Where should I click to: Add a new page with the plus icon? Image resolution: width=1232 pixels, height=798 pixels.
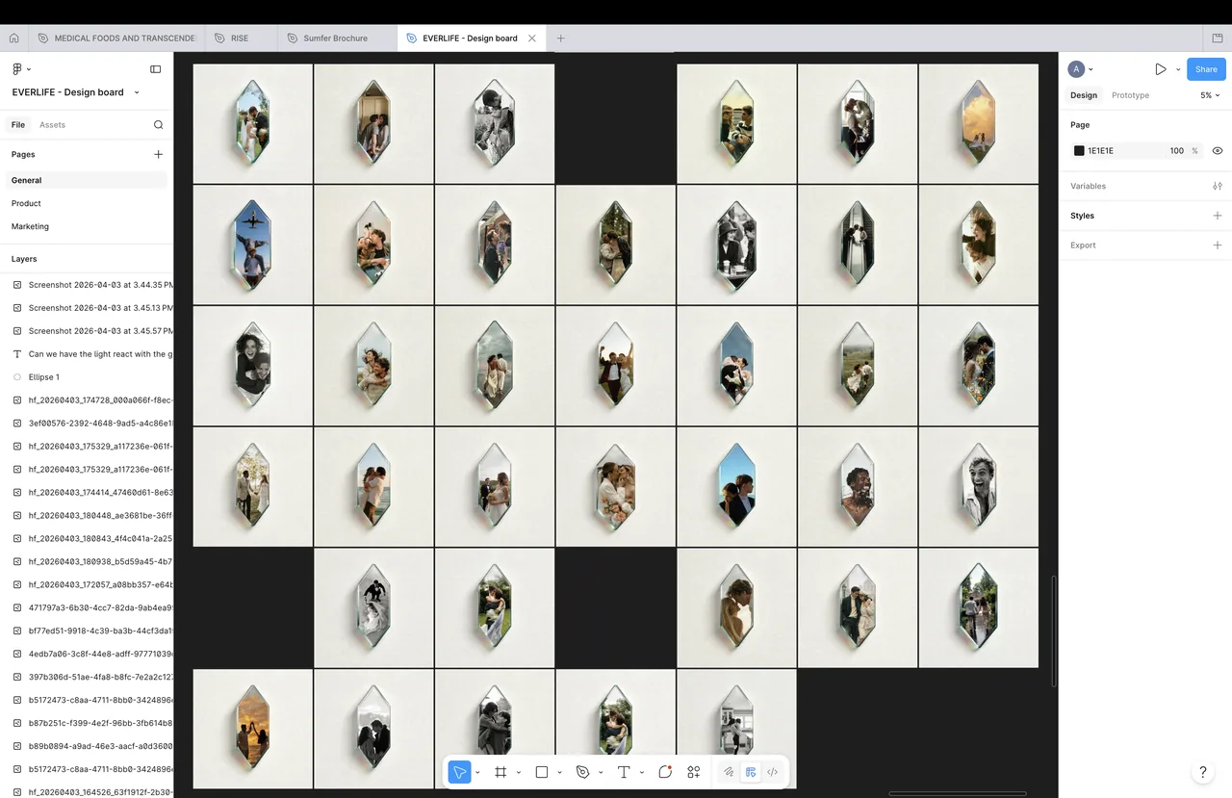pyautogui.click(x=159, y=154)
